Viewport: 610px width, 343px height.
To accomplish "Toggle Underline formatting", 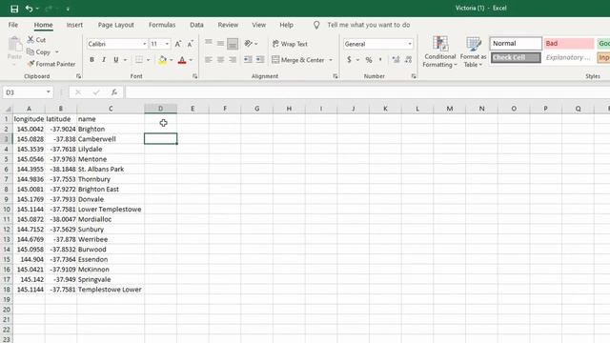I will click(116, 60).
